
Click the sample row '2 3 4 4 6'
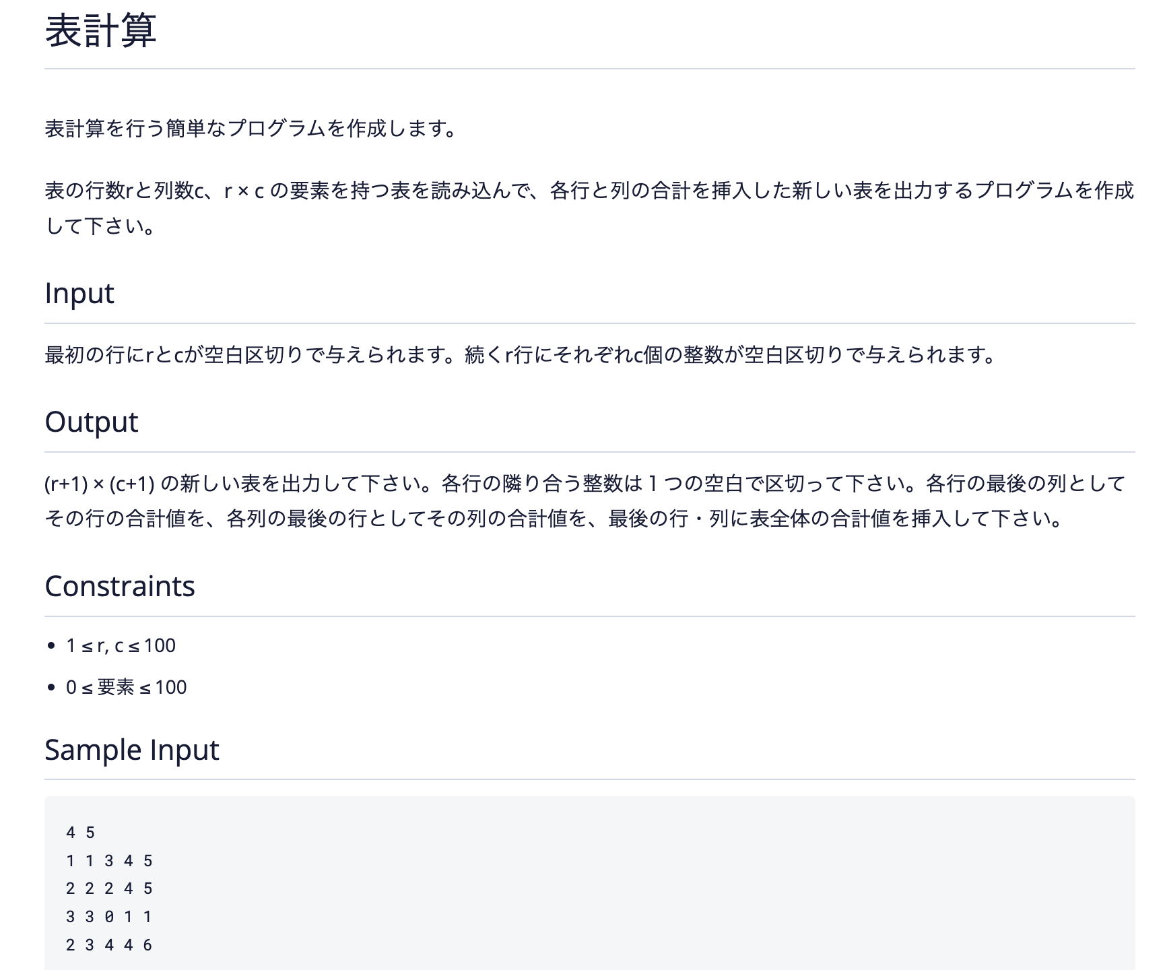point(109,945)
